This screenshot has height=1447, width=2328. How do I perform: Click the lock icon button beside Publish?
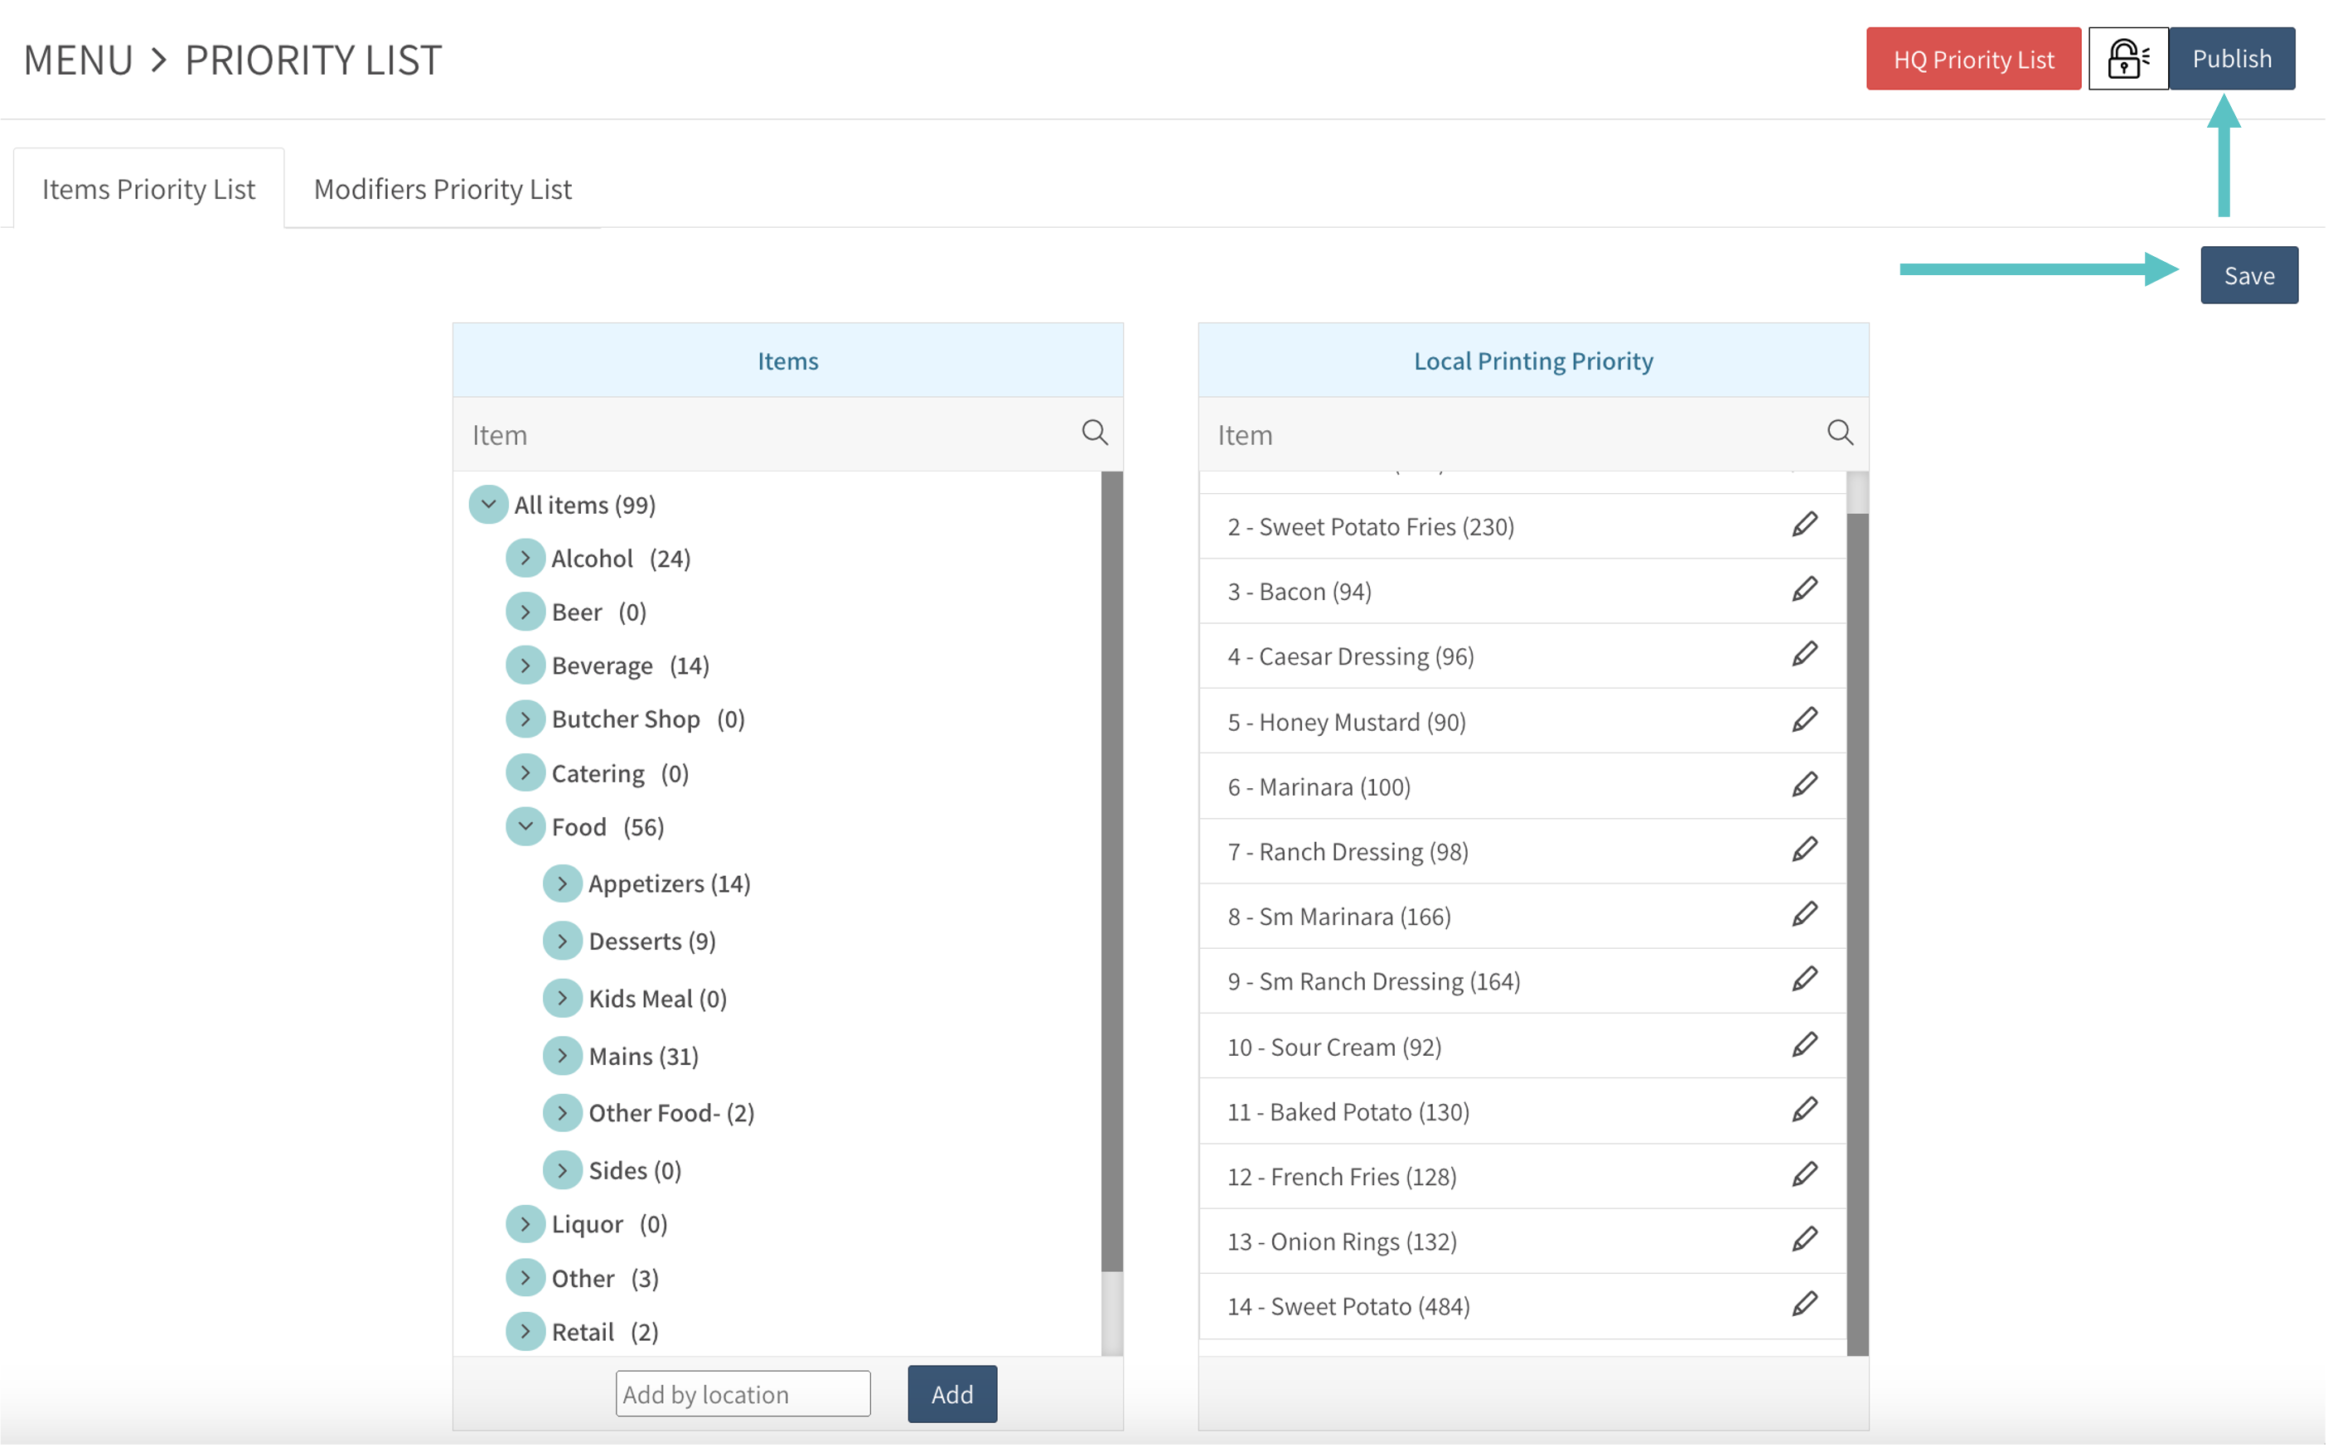[2129, 58]
